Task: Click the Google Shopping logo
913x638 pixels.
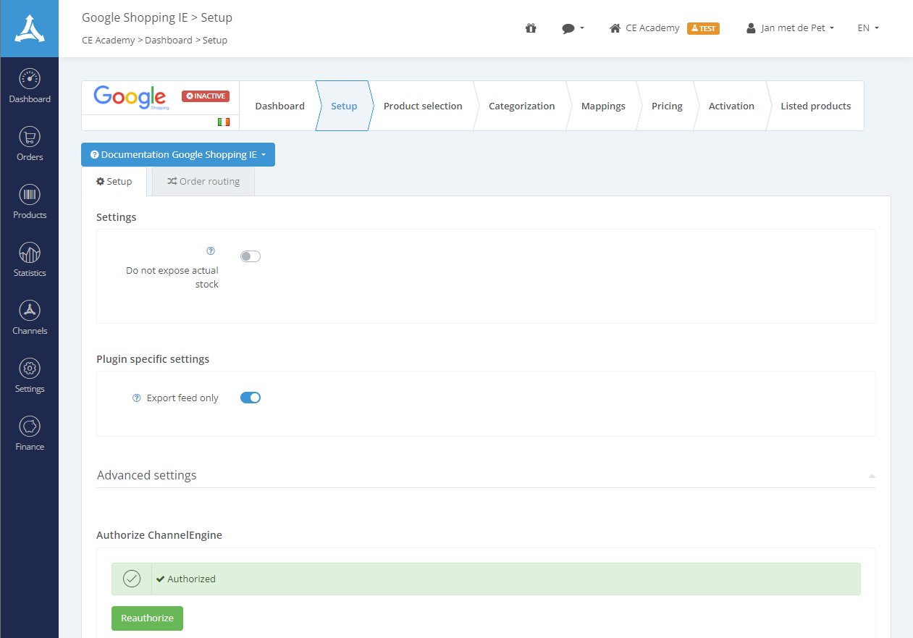Action: click(132, 98)
